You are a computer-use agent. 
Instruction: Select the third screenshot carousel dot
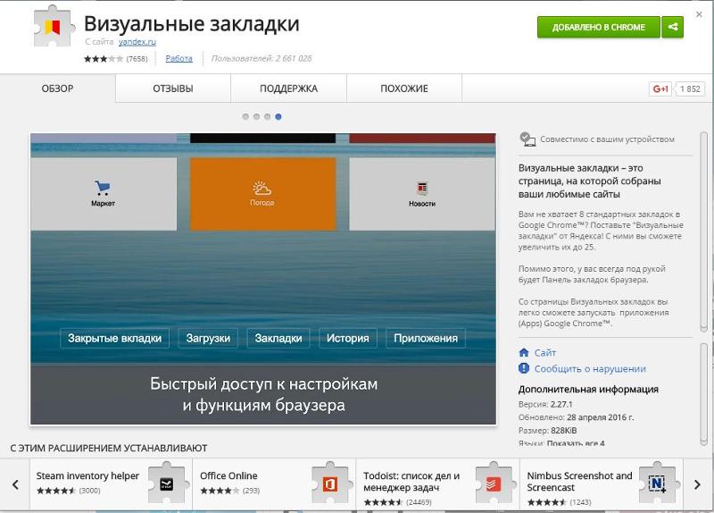coord(267,117)
